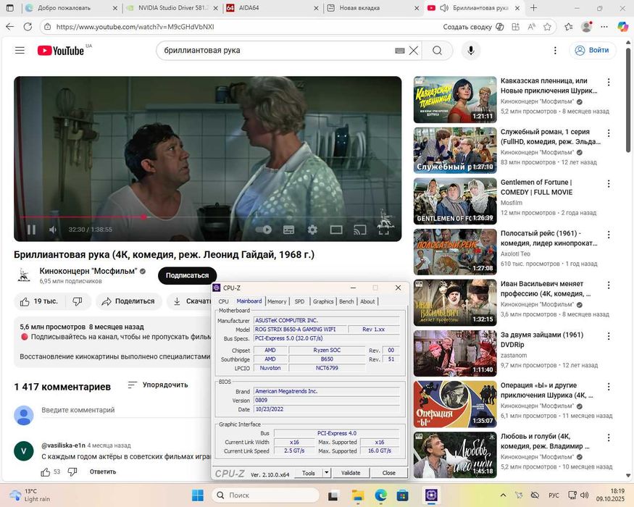Click the Войти sign-in button
The height and width of the screenshot is (507, 634).
pos(593,50)
